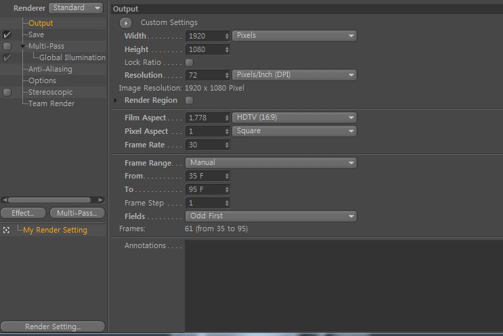Enable the Stereoscopic checkbox
This screenshot has height=336, width=503.
pyautogui.click(x=7, y=92)
